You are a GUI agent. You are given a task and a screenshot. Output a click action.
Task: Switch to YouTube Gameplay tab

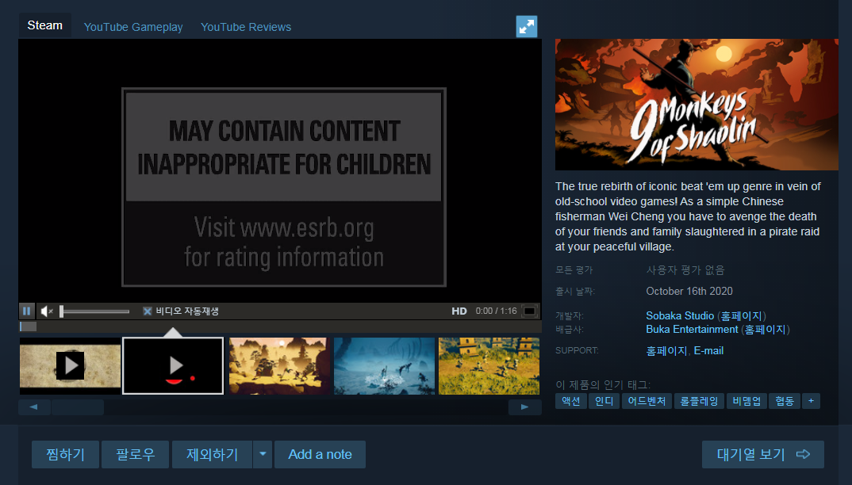click(133, 27)
